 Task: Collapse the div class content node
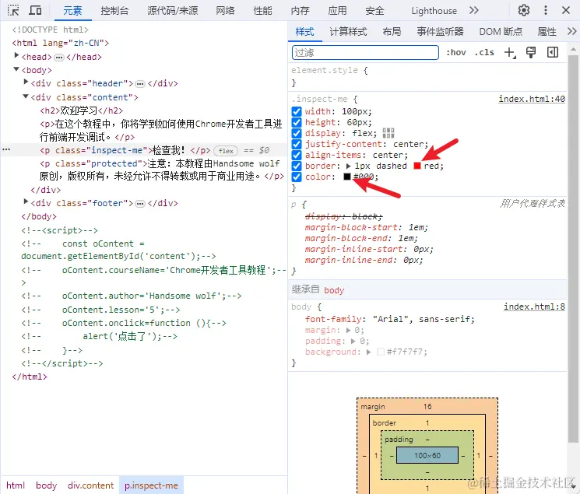tap(26, 96)
